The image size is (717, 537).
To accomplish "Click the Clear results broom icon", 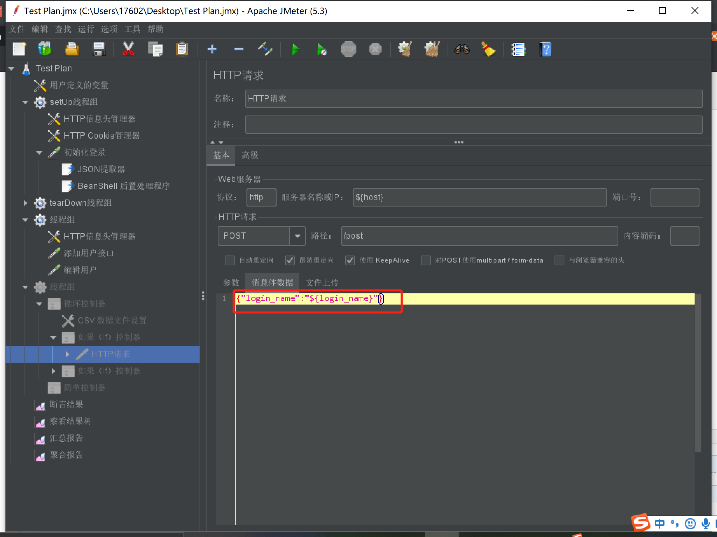I will coord(405,49).
